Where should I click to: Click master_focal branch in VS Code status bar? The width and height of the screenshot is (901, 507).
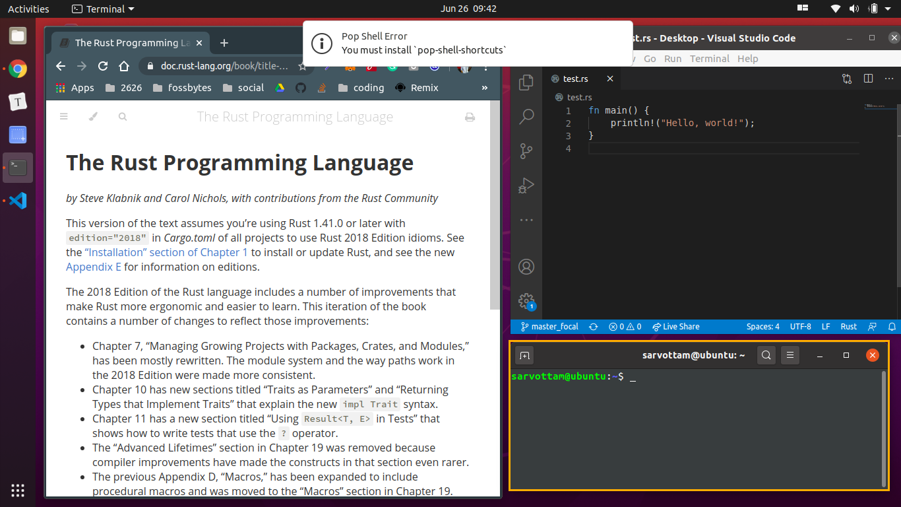click(549, 327)
